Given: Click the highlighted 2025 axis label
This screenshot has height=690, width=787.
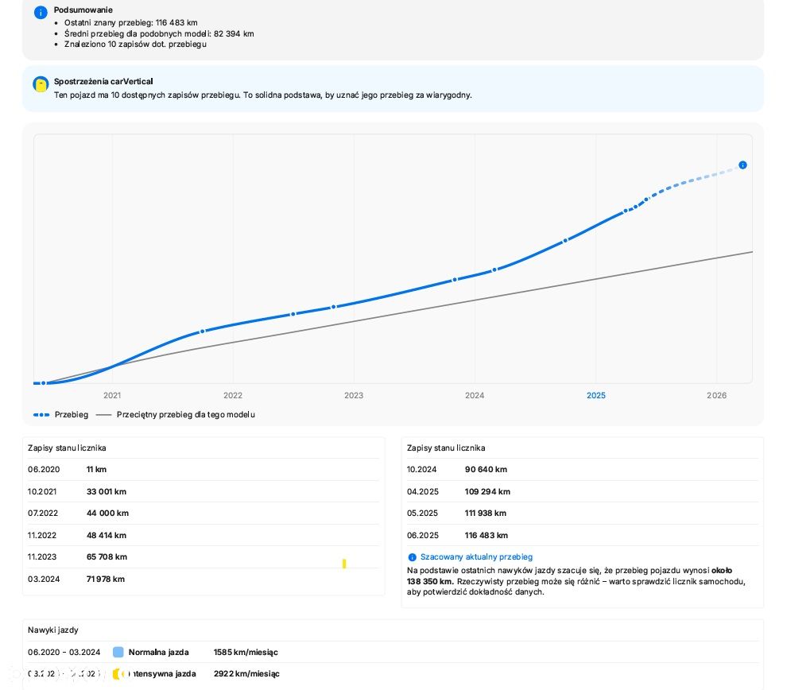Looking at the screenshot, I should click(x=596, y=395).
